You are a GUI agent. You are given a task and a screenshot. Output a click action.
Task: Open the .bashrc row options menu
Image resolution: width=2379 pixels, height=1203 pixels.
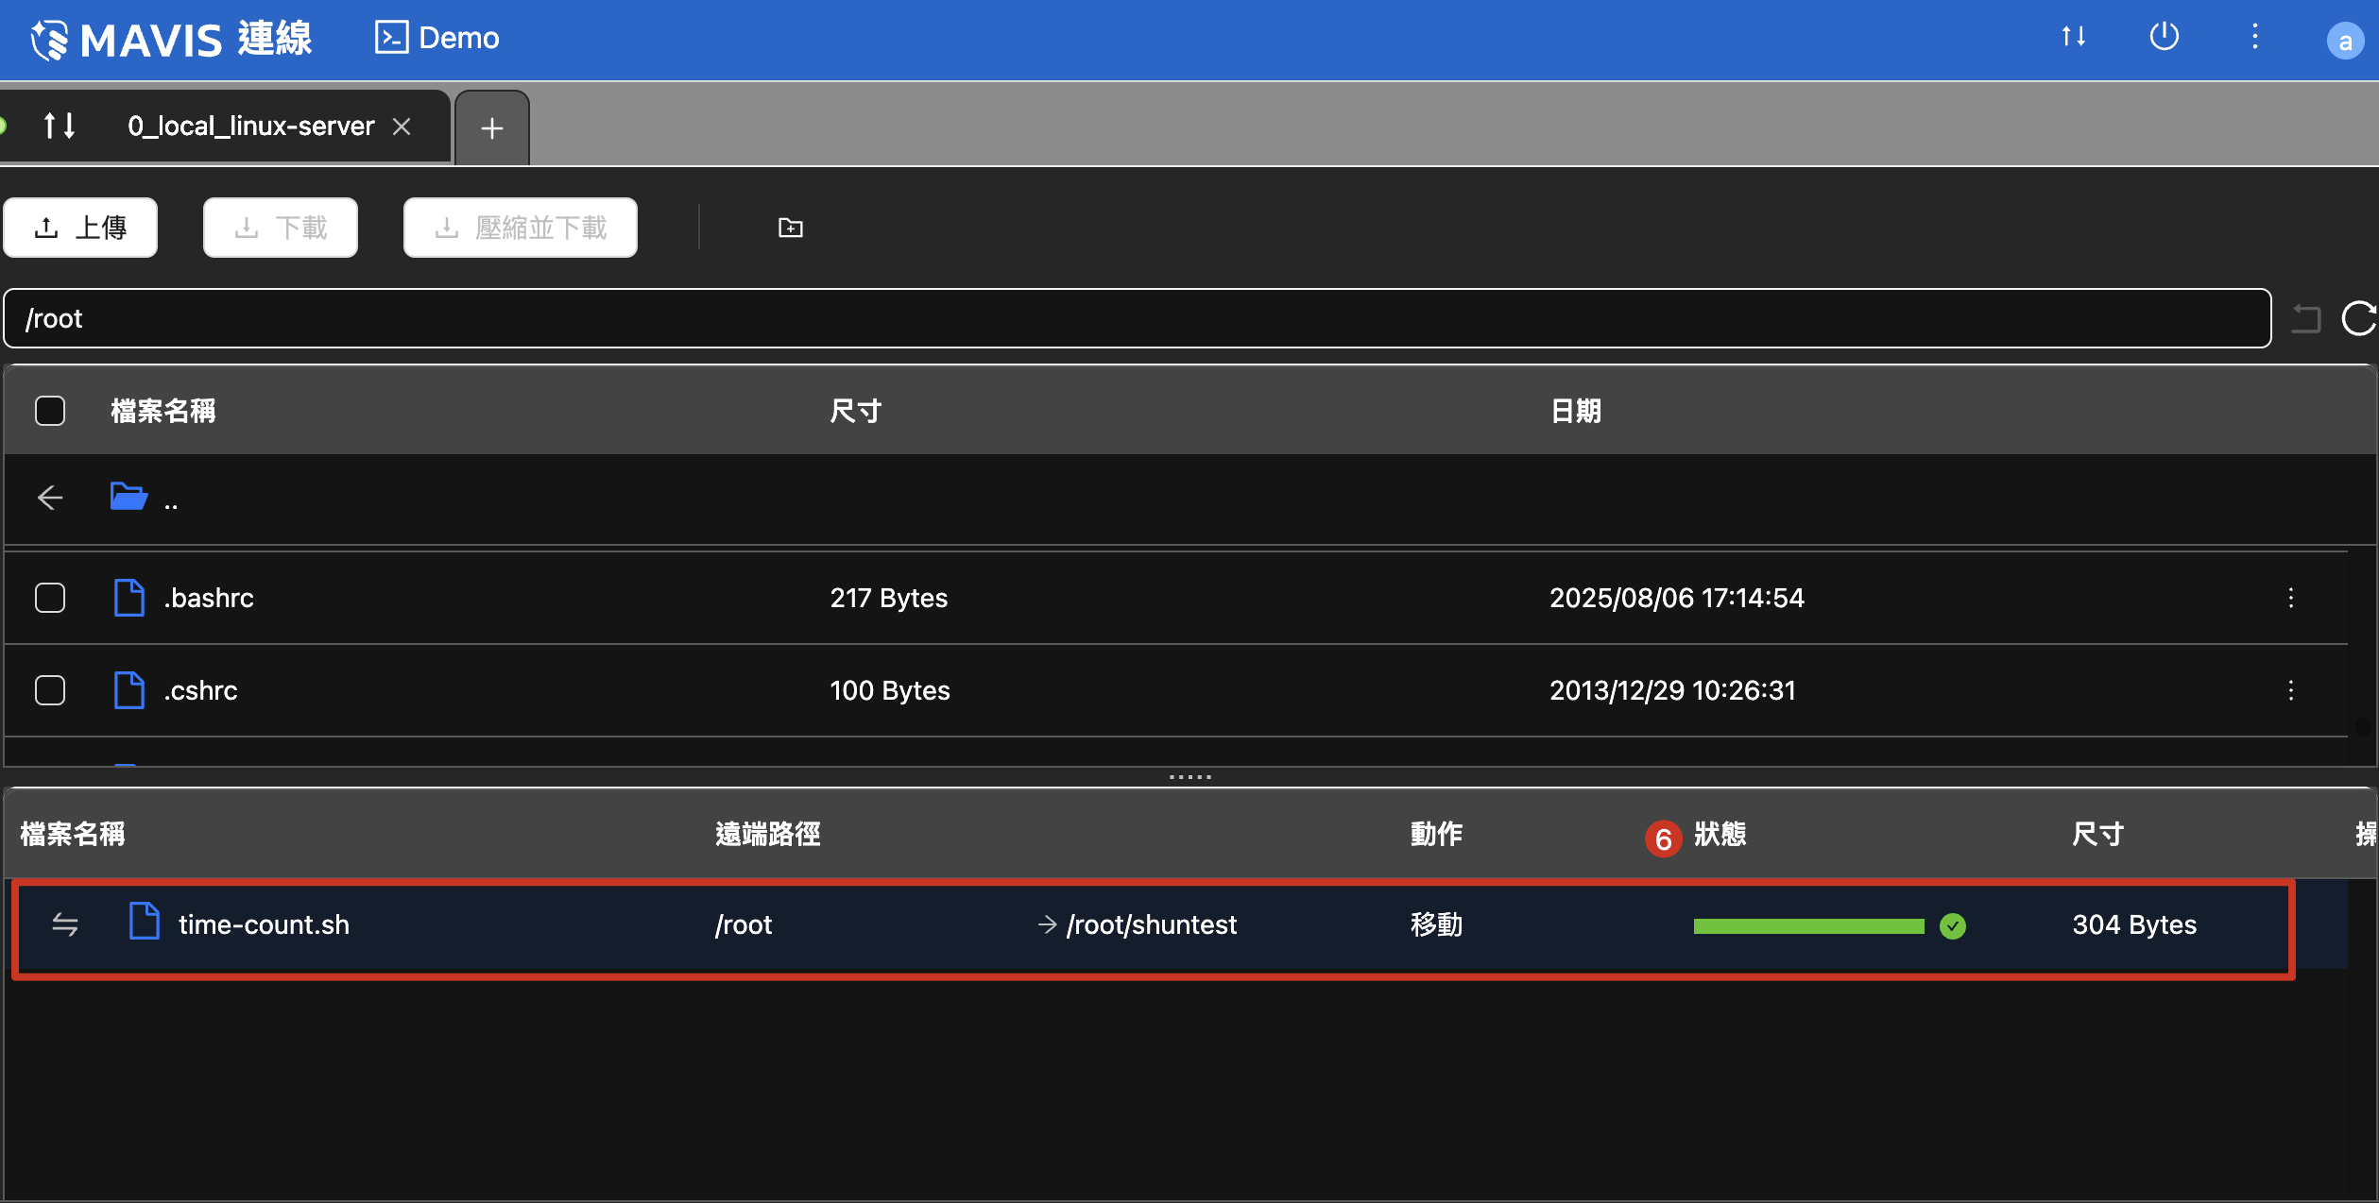(2290, 598)
